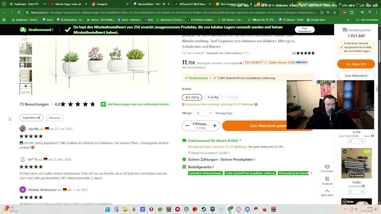Open the Verkauft von Unternehmer link
Screen dimensions: 381x214
(227, 53)
